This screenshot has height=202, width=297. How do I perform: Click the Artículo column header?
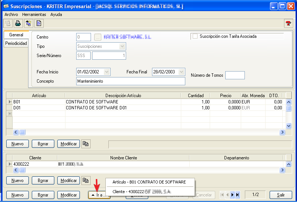(39, 96)
